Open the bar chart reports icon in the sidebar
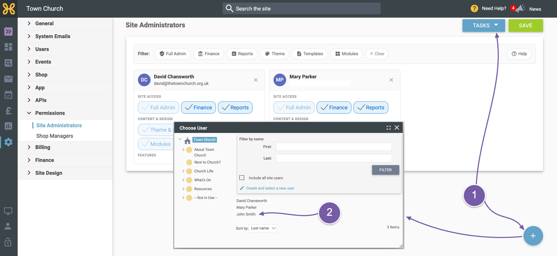Screen dimensions: 557x256 pos(8,126)
